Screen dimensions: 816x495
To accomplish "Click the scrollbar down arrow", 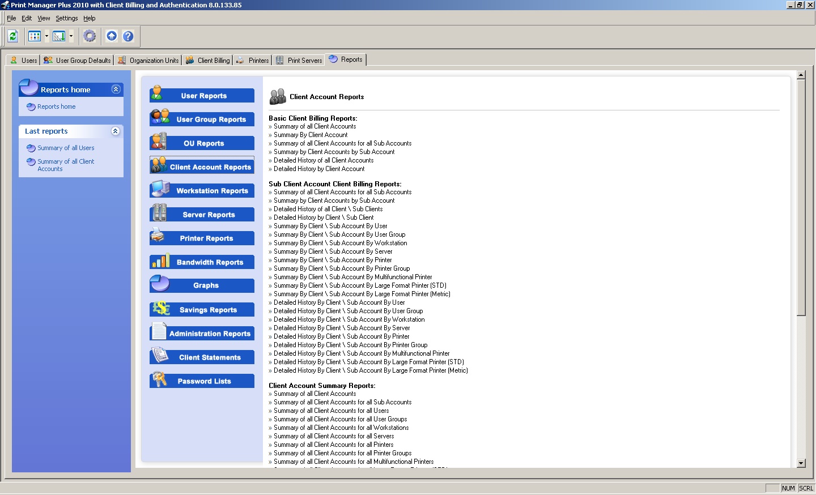I will 801,463.
